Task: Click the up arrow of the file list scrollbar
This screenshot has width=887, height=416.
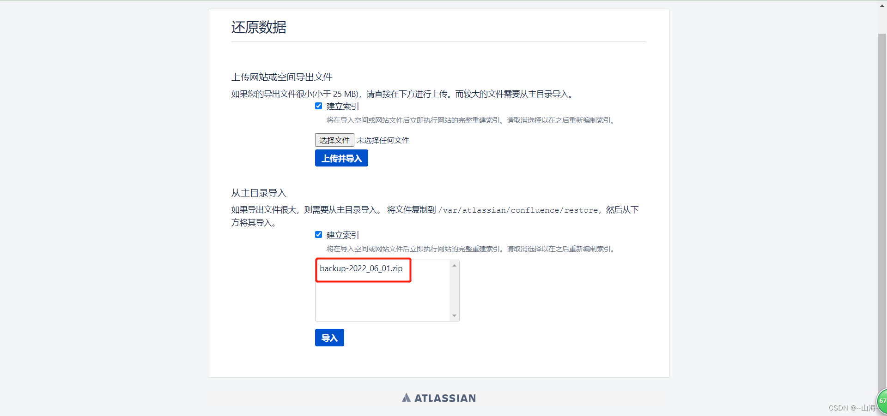Action: click(x=454, y=265)
